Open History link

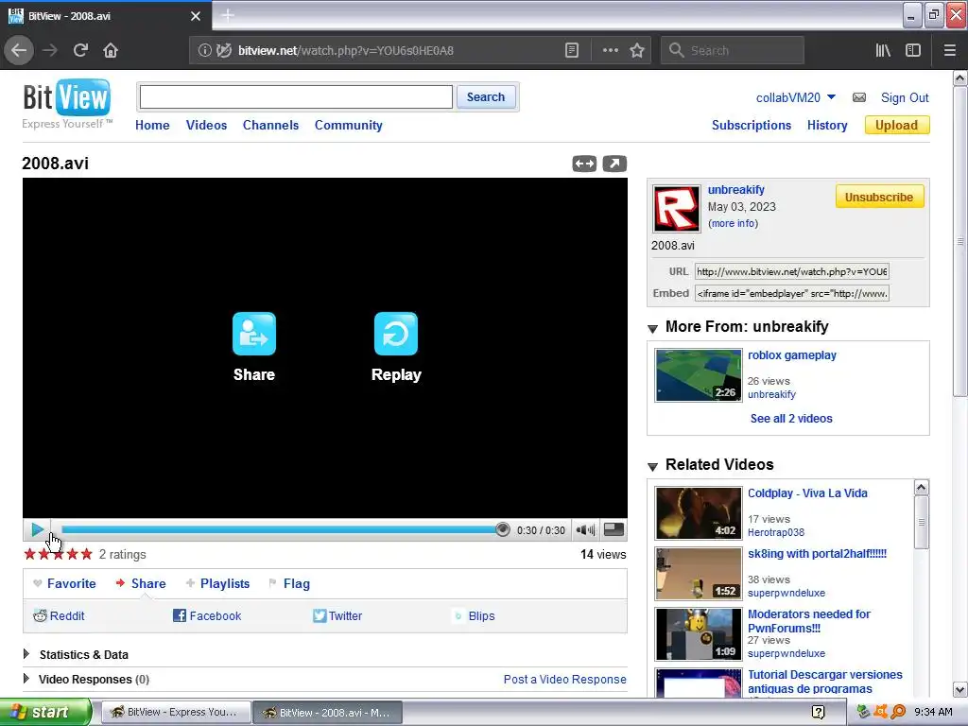coord(827,125)
